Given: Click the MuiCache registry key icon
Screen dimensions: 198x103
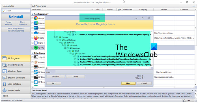Looking at the screenshot, I should 76,54.
